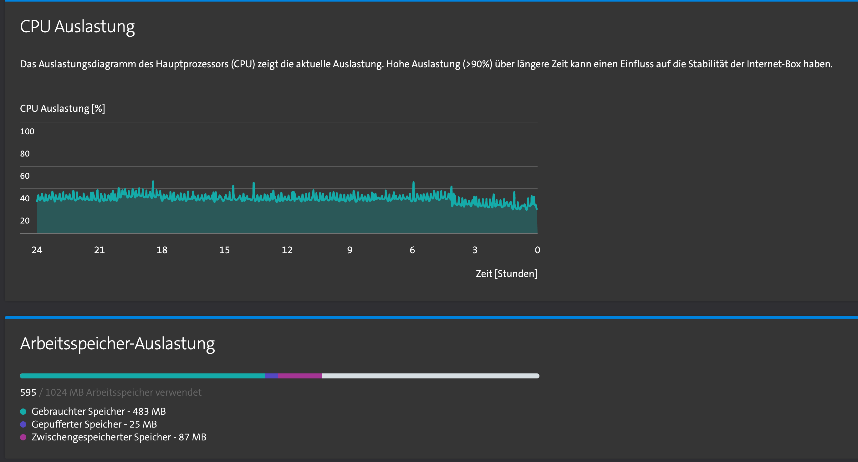Click the Zeit [Stunden] axis title
Viewport: 858px width, 462px height.
(x=506, y=274)
